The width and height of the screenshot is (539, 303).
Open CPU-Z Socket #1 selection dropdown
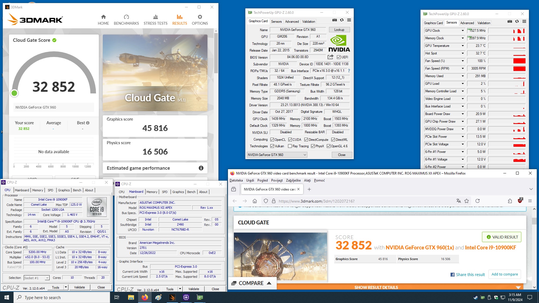tap(36, 278)
